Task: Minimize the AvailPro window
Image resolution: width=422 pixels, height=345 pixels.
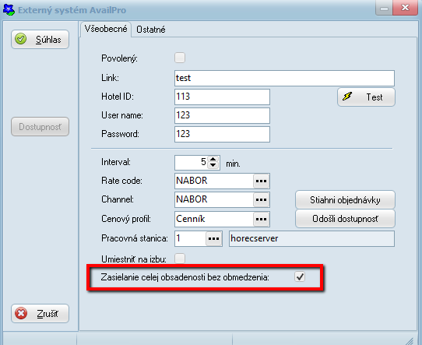Action: (384, 8)
